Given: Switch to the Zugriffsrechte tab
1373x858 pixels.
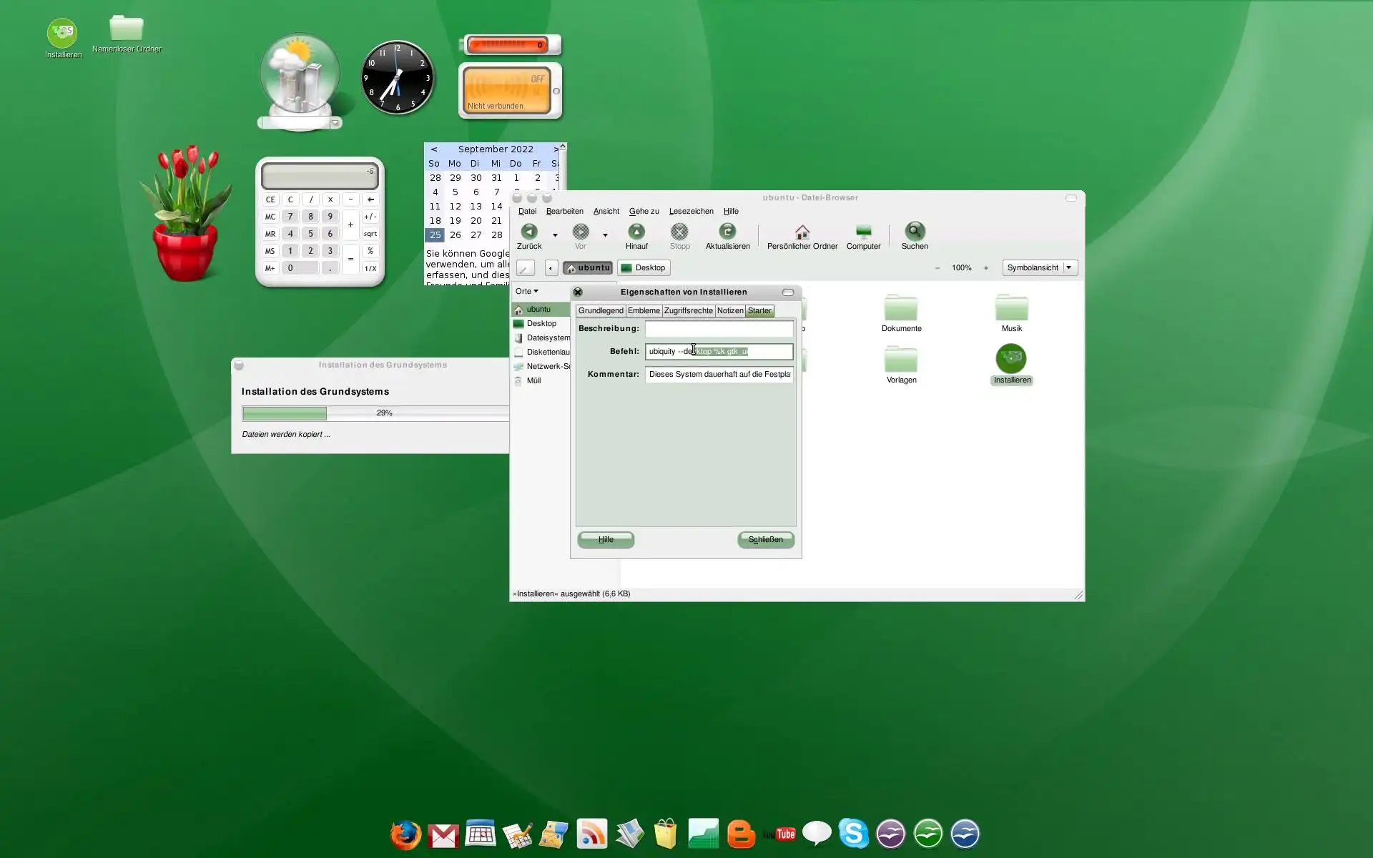Looking at the screenshot, I should pyautogui.click(x=688, y=310).
